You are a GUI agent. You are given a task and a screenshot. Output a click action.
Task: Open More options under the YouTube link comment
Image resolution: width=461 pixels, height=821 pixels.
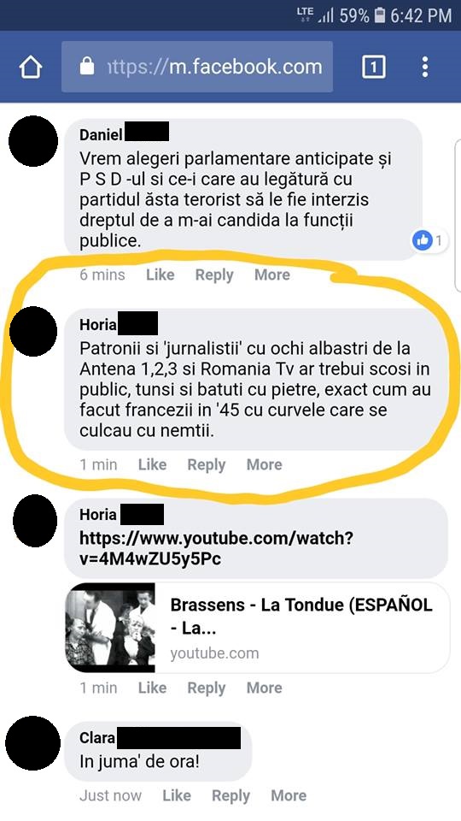click(264, 688)
